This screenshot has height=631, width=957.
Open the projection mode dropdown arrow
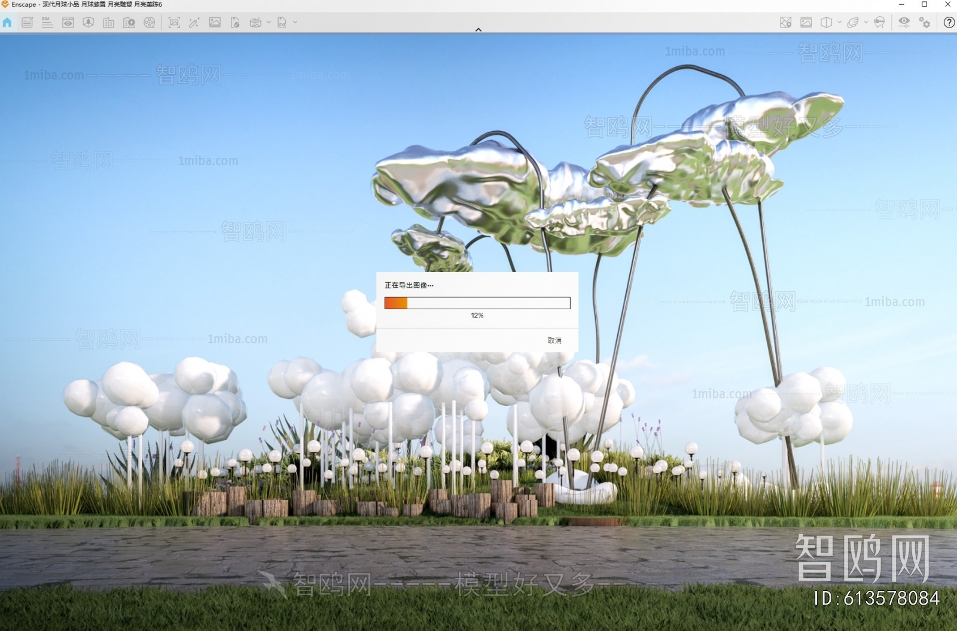(840, 23)
